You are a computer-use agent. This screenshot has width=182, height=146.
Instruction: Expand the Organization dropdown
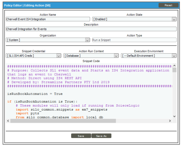click(48, 40)
